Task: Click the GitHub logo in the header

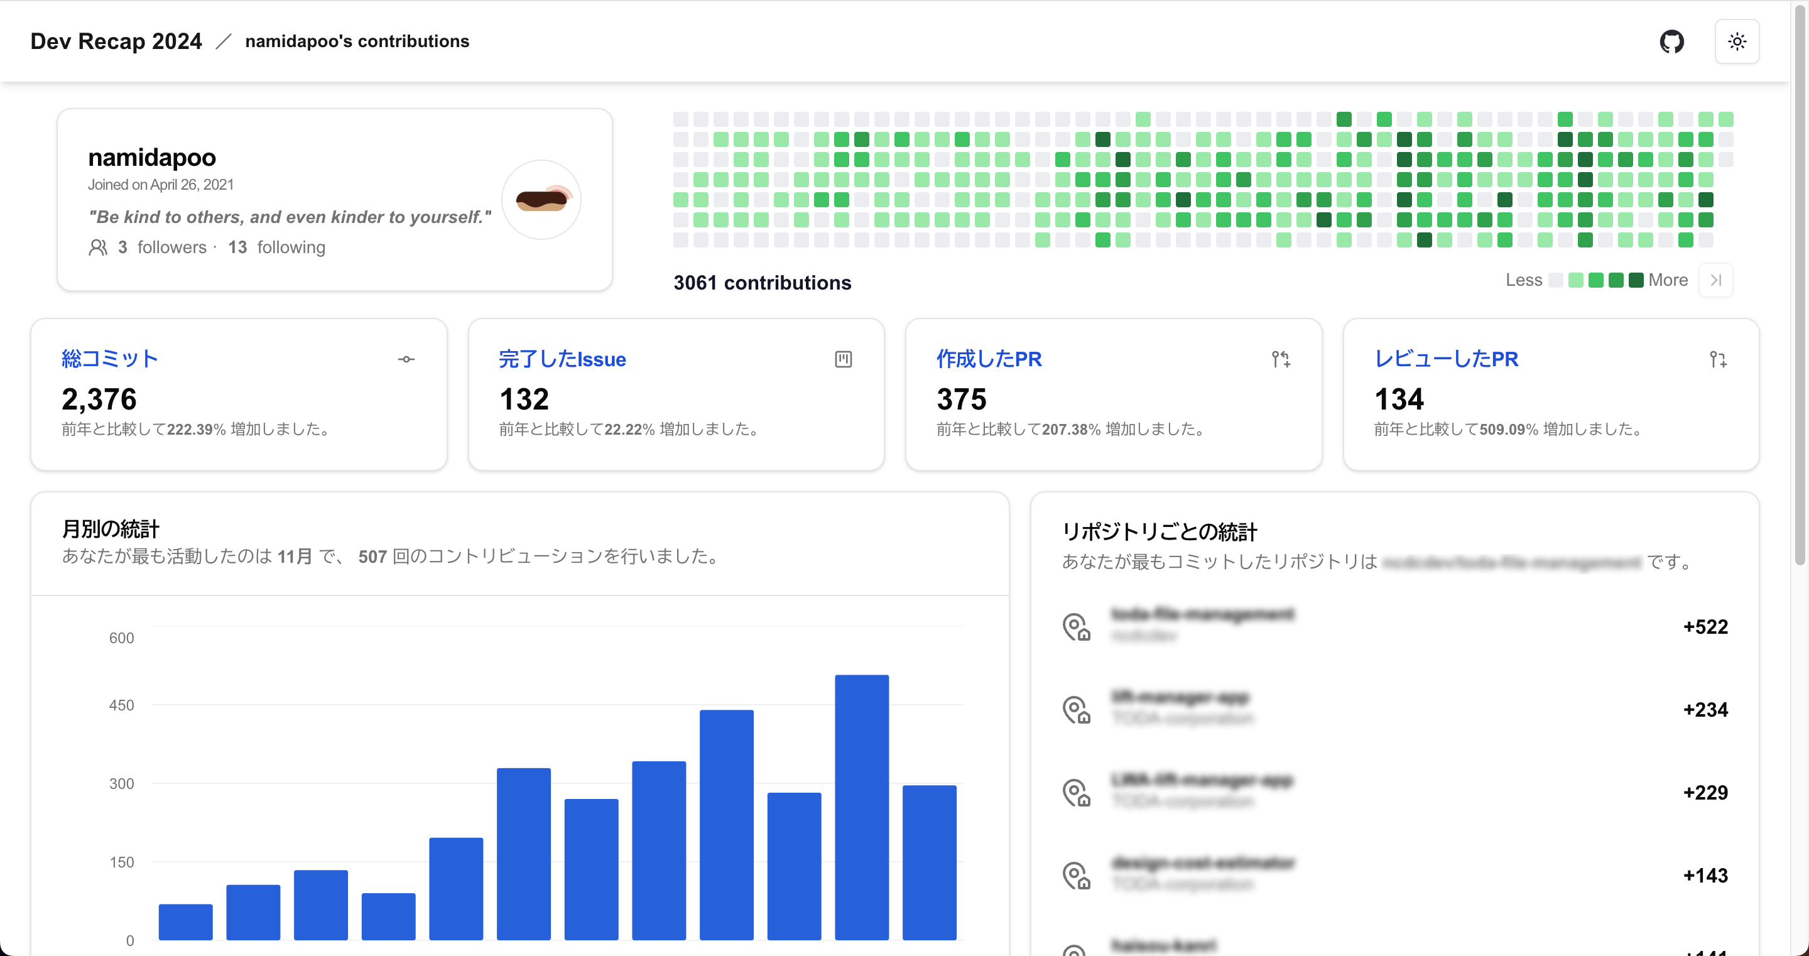Action: 1672,41
